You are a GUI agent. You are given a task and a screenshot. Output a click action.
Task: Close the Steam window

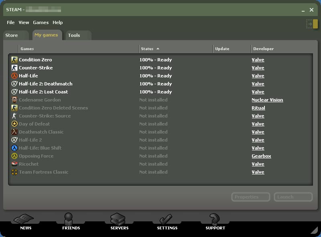tap(311, 10)
